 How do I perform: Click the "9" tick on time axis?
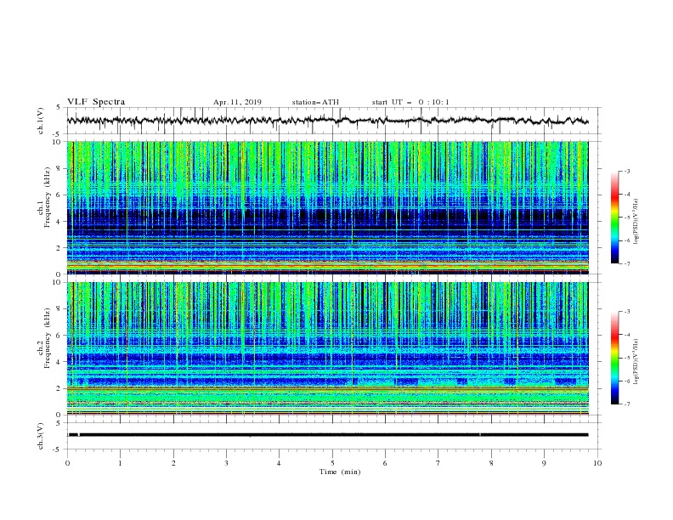click(544, 463)
